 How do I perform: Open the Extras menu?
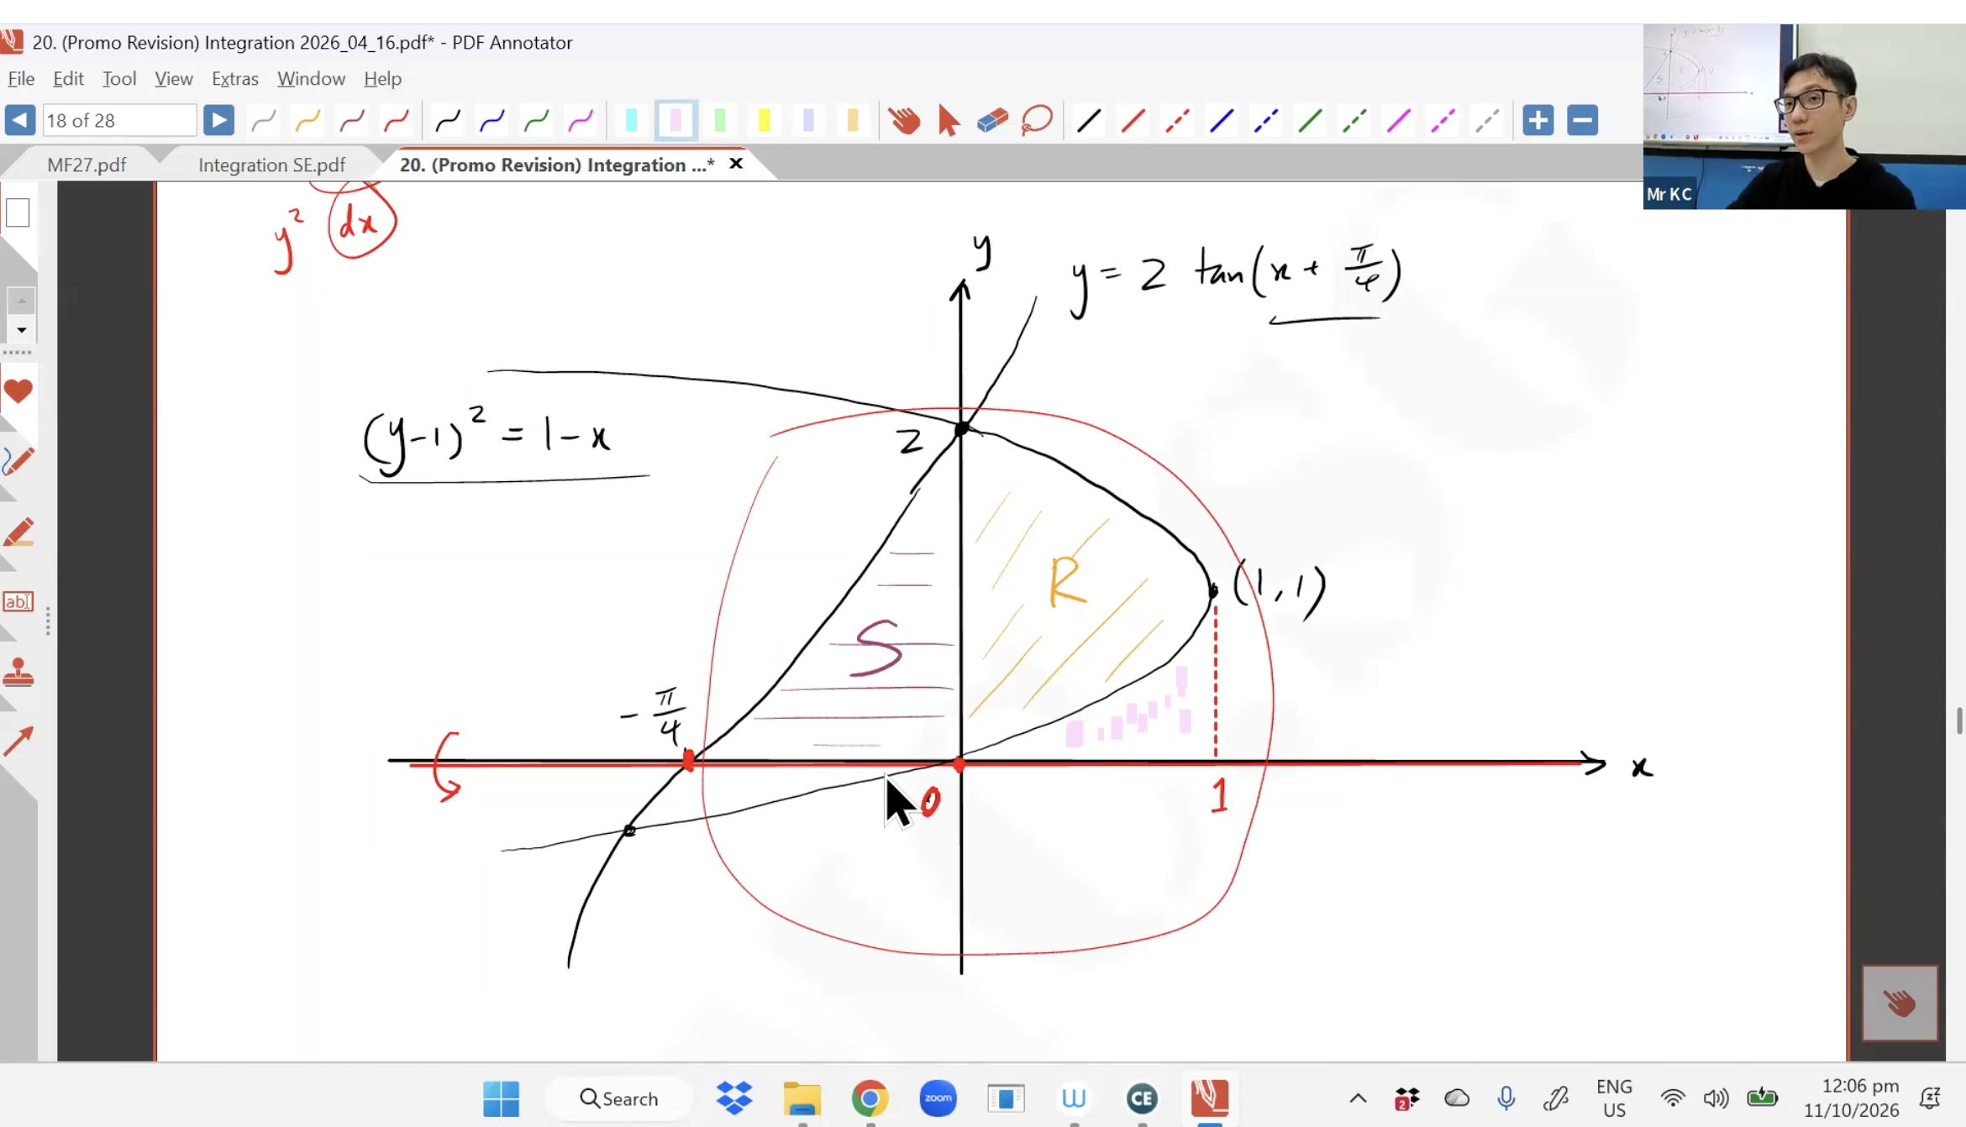pos(234,78)
